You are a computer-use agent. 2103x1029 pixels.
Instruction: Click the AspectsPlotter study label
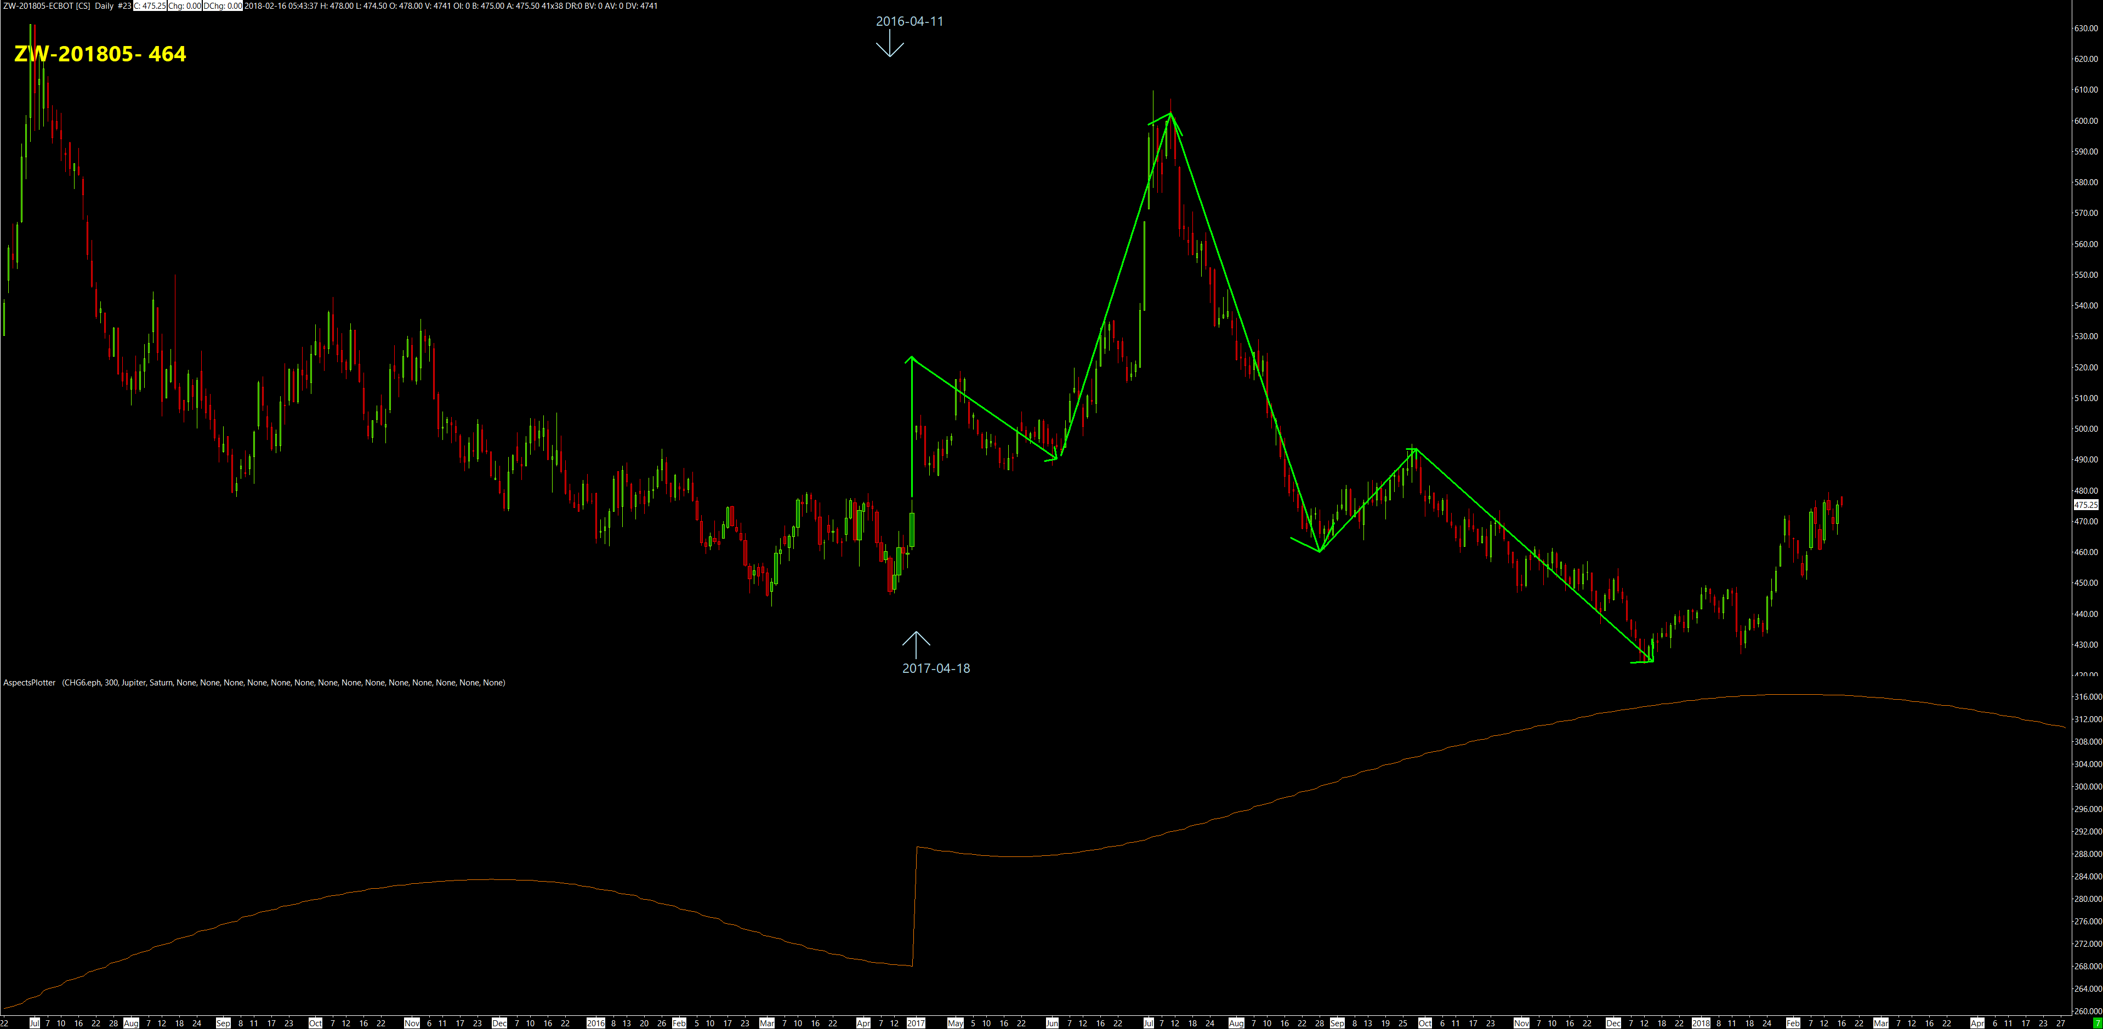30,682
